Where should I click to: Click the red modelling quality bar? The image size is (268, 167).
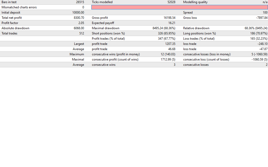coord(180,7)
